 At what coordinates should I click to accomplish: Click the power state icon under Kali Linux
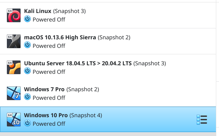click(x=27, y=19)
